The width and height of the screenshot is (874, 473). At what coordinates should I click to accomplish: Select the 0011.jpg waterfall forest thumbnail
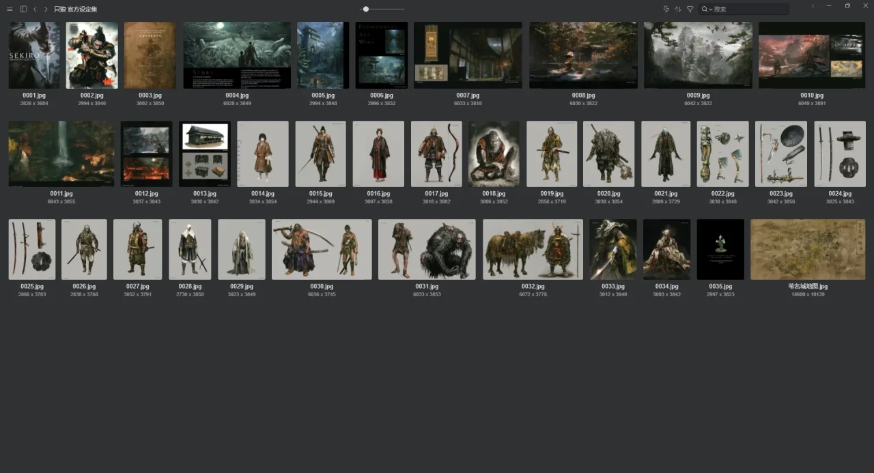(x=61, y=154)
